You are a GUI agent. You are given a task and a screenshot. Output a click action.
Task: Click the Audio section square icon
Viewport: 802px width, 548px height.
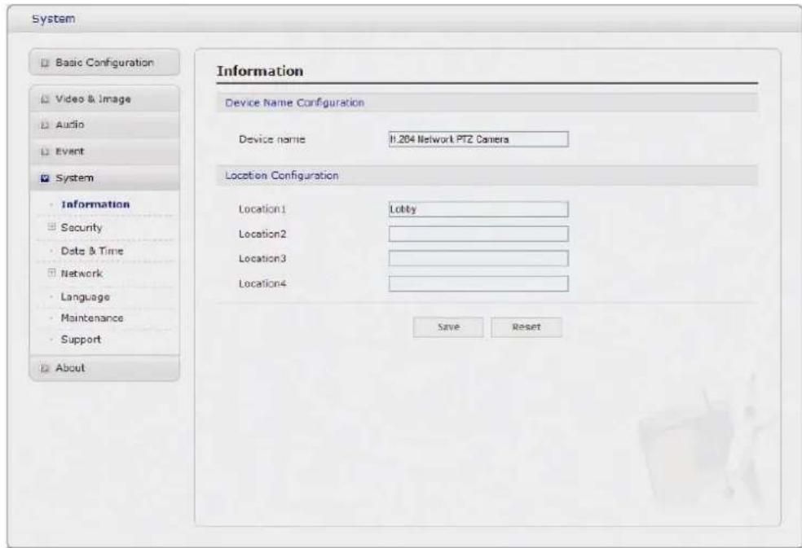[x=45, y=125]
